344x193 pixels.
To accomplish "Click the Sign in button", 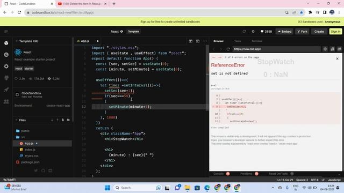I will (335, 32).
